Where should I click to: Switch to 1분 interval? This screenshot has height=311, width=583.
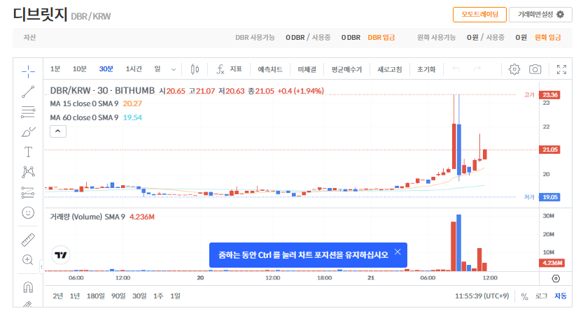pyautogui.click(x=55, y=69)
